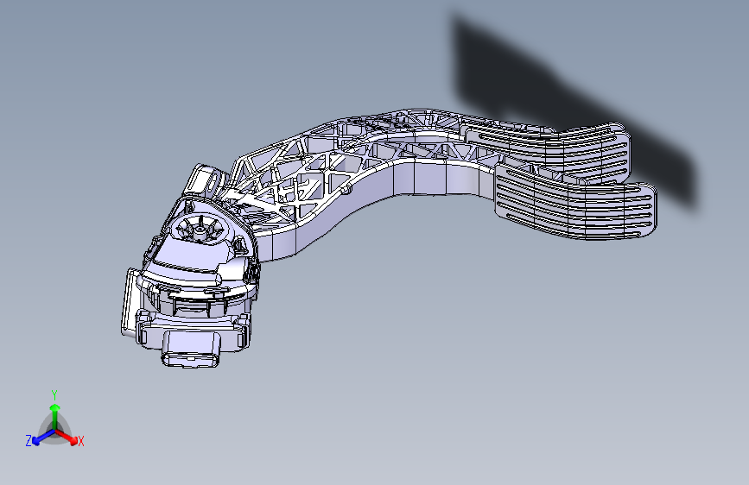Select the circular sensor hub with radial ribs
Viewport: 749px width, 485px height.
[x=200, y=230]
